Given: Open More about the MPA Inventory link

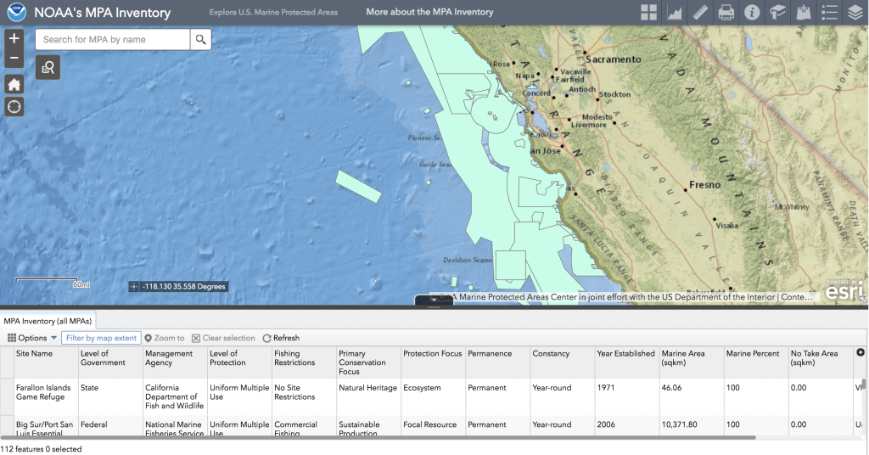Looking at the screenshot, I should click(429, 13).
